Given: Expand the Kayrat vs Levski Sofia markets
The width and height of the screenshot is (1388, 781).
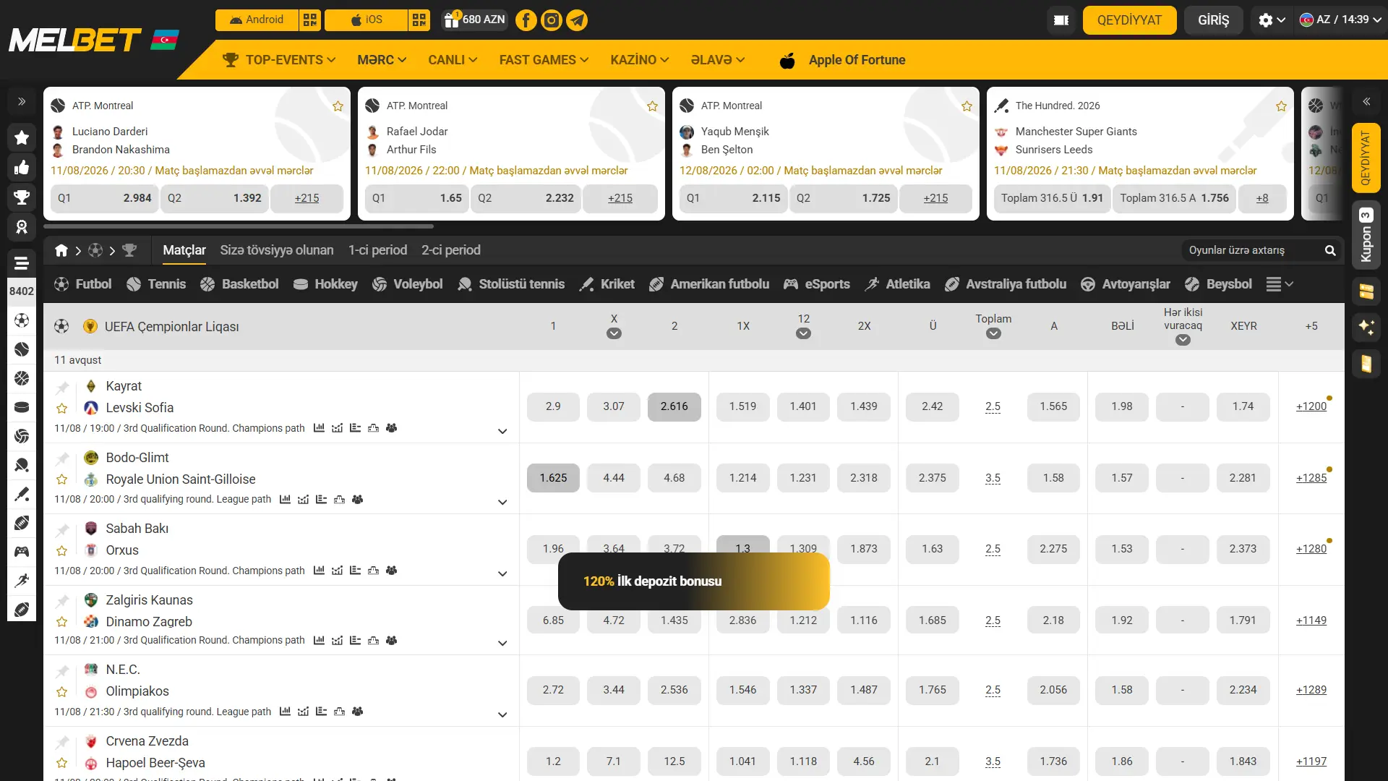Looking at the screenshot, I should click(502, 432).
